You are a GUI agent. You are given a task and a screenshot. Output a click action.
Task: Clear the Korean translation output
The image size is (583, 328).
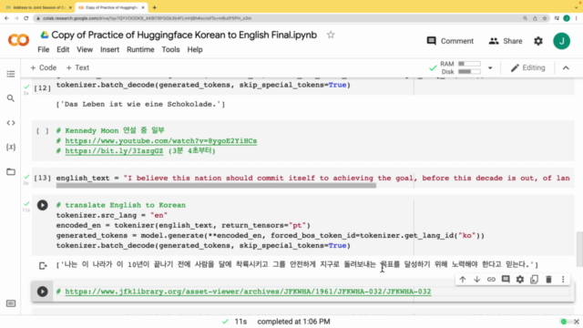(43, 265)
